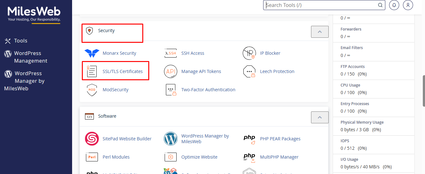Image resolution: width=425 pixels, height=174 pixels.
Task: Click the notifications bell icon
Action: tap(394, 5)
